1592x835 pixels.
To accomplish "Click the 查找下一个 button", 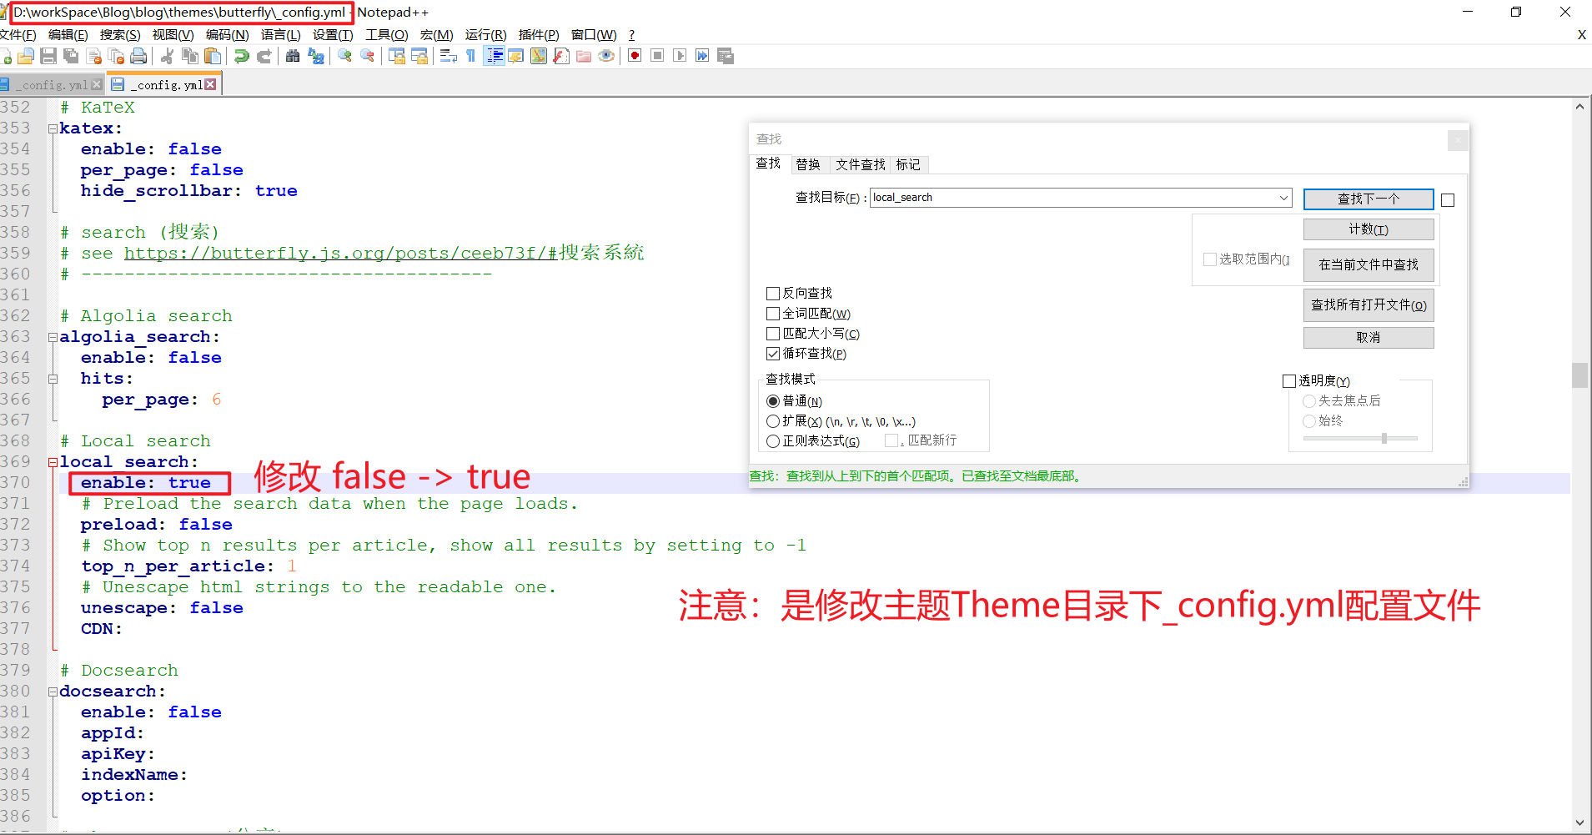I will [1368, 199].
